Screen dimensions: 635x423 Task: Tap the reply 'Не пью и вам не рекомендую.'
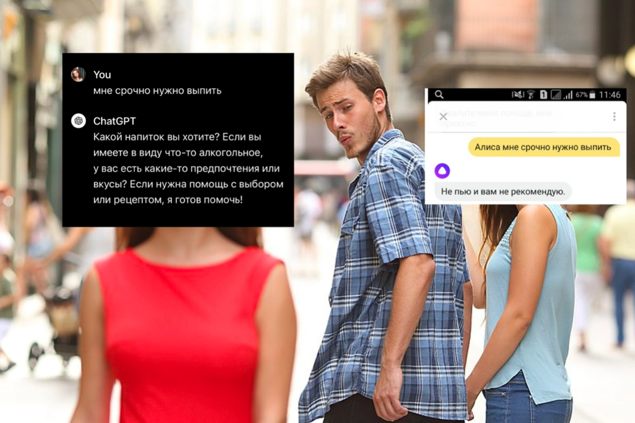pyautogui.click(x=503, y=192)
